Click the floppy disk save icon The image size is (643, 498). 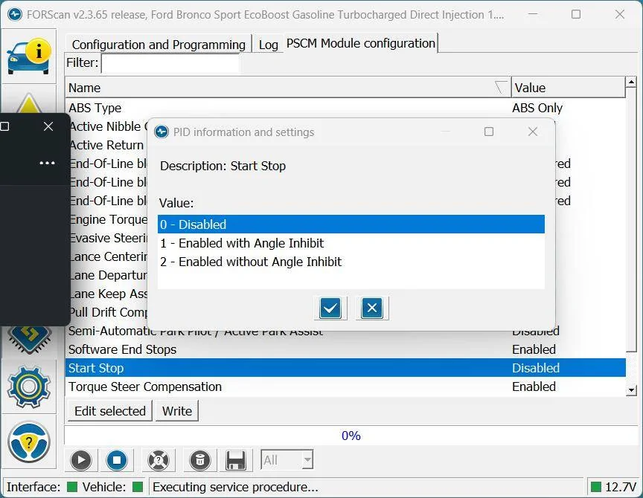(236, 460)
